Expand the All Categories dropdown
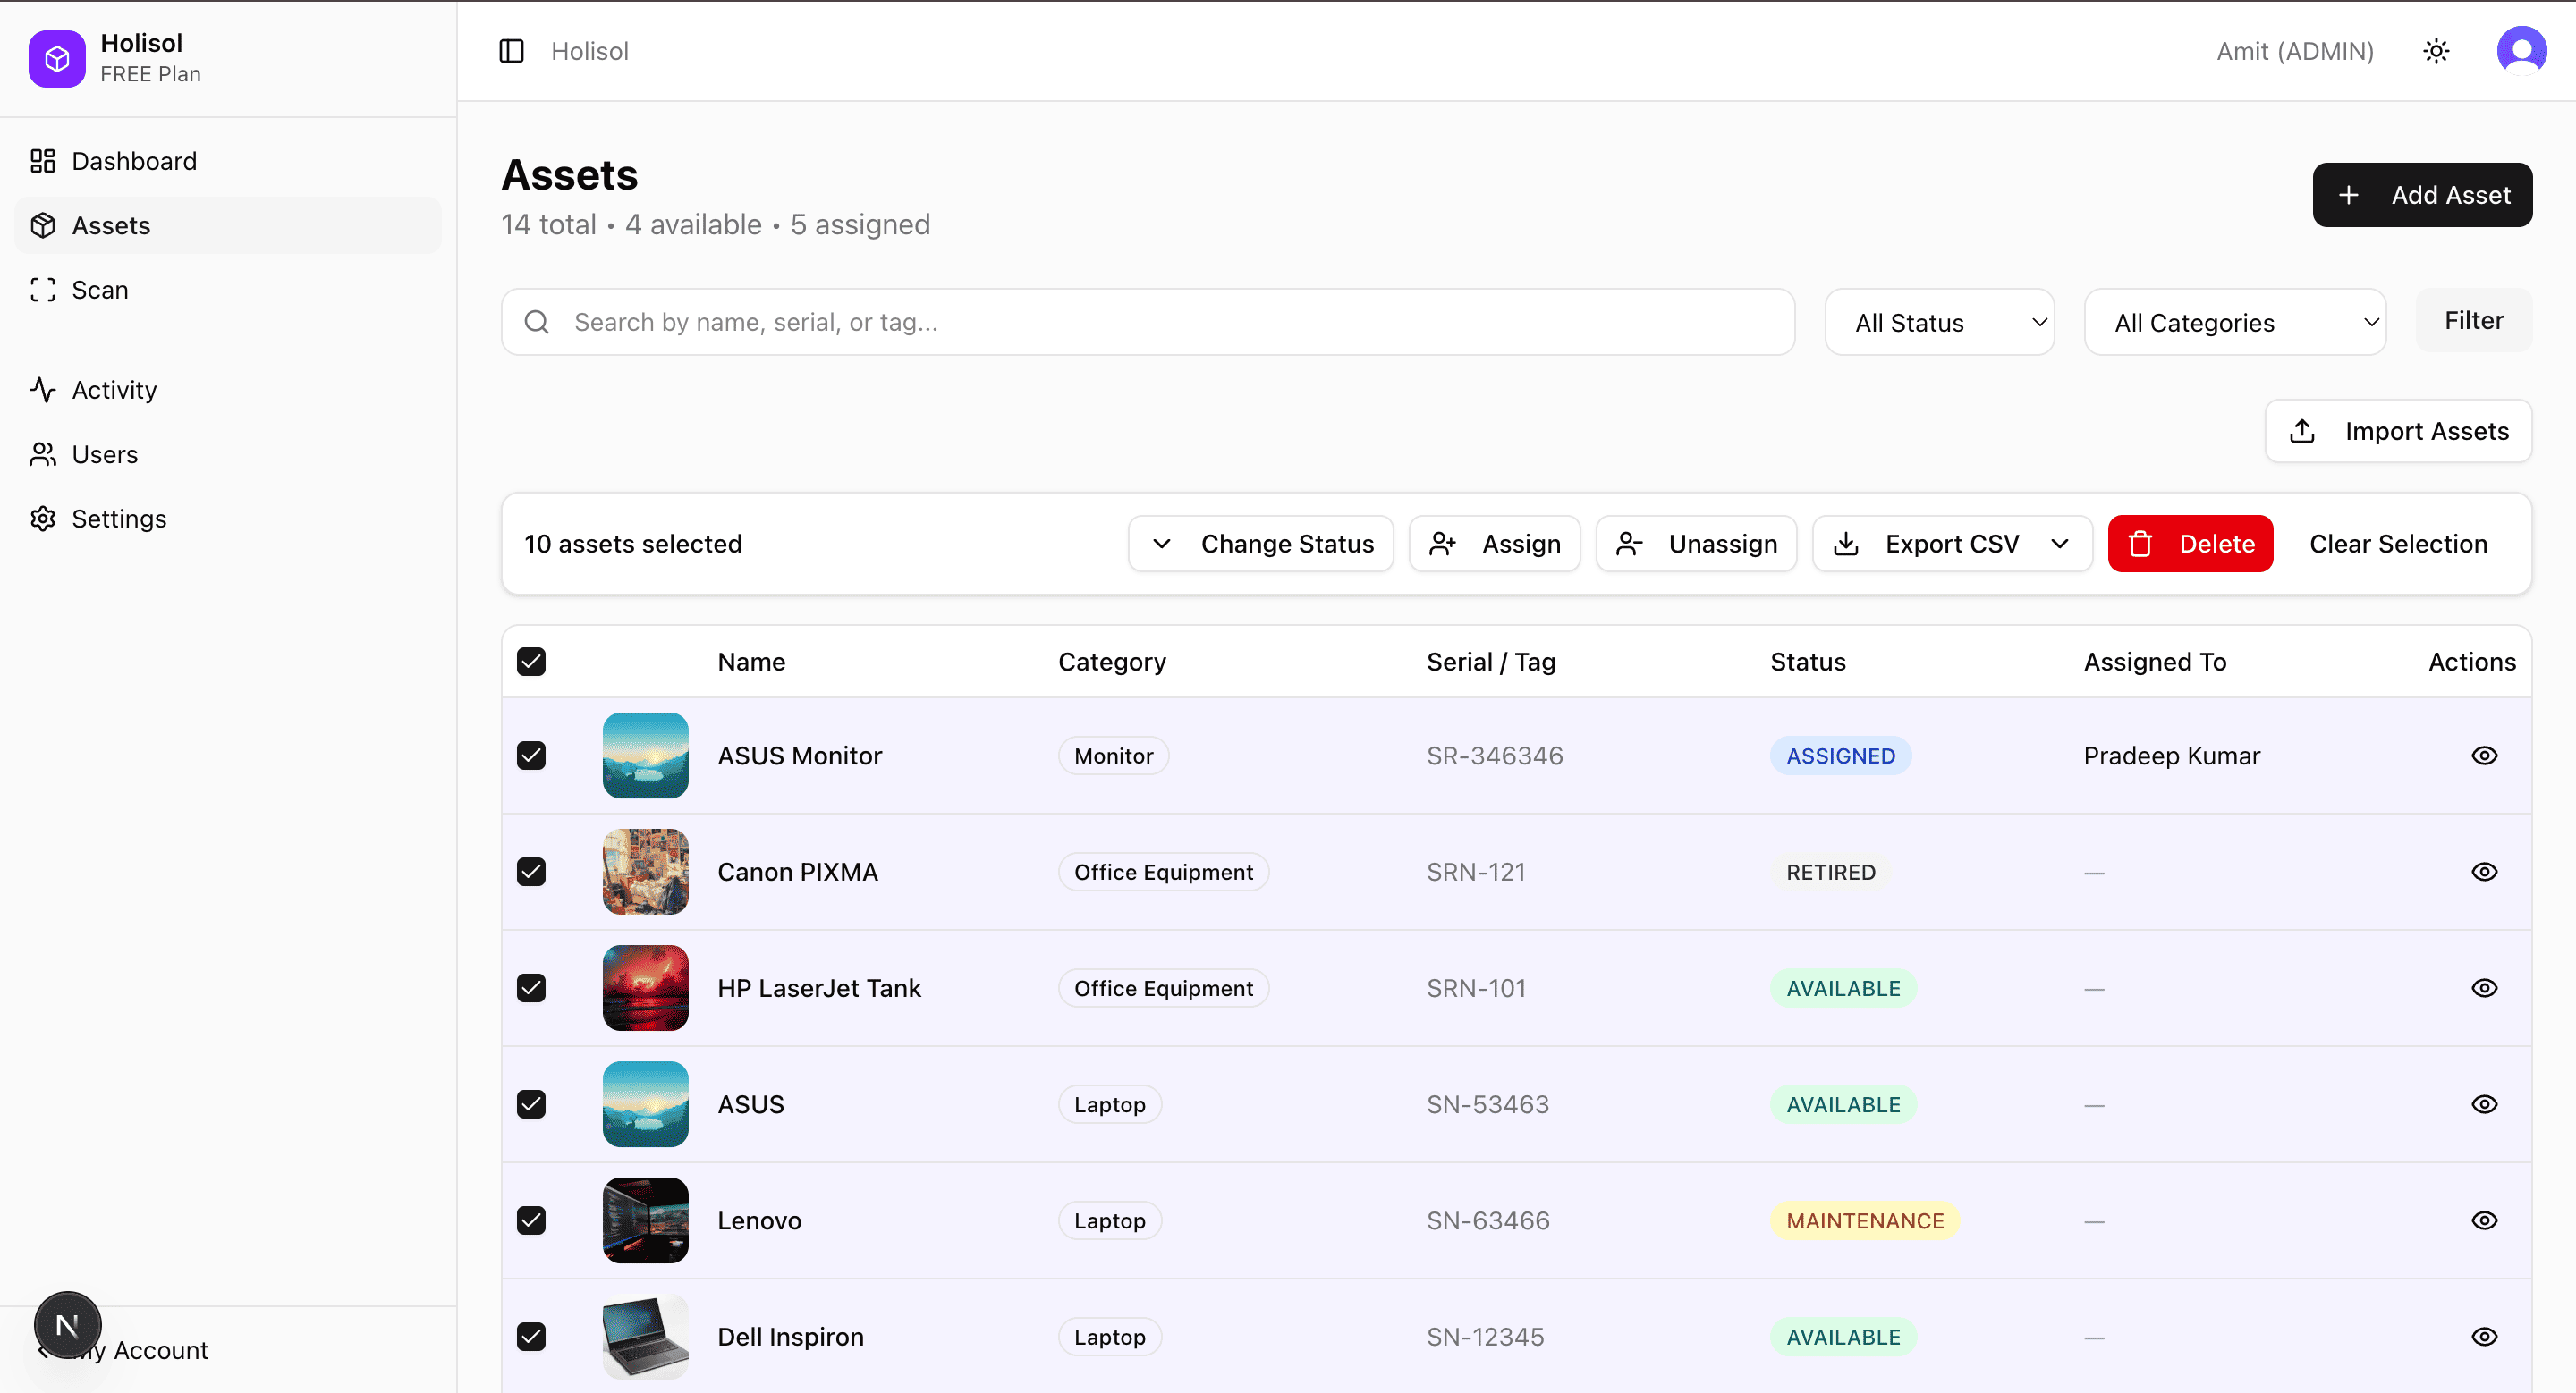 [x=2234, y=322]
